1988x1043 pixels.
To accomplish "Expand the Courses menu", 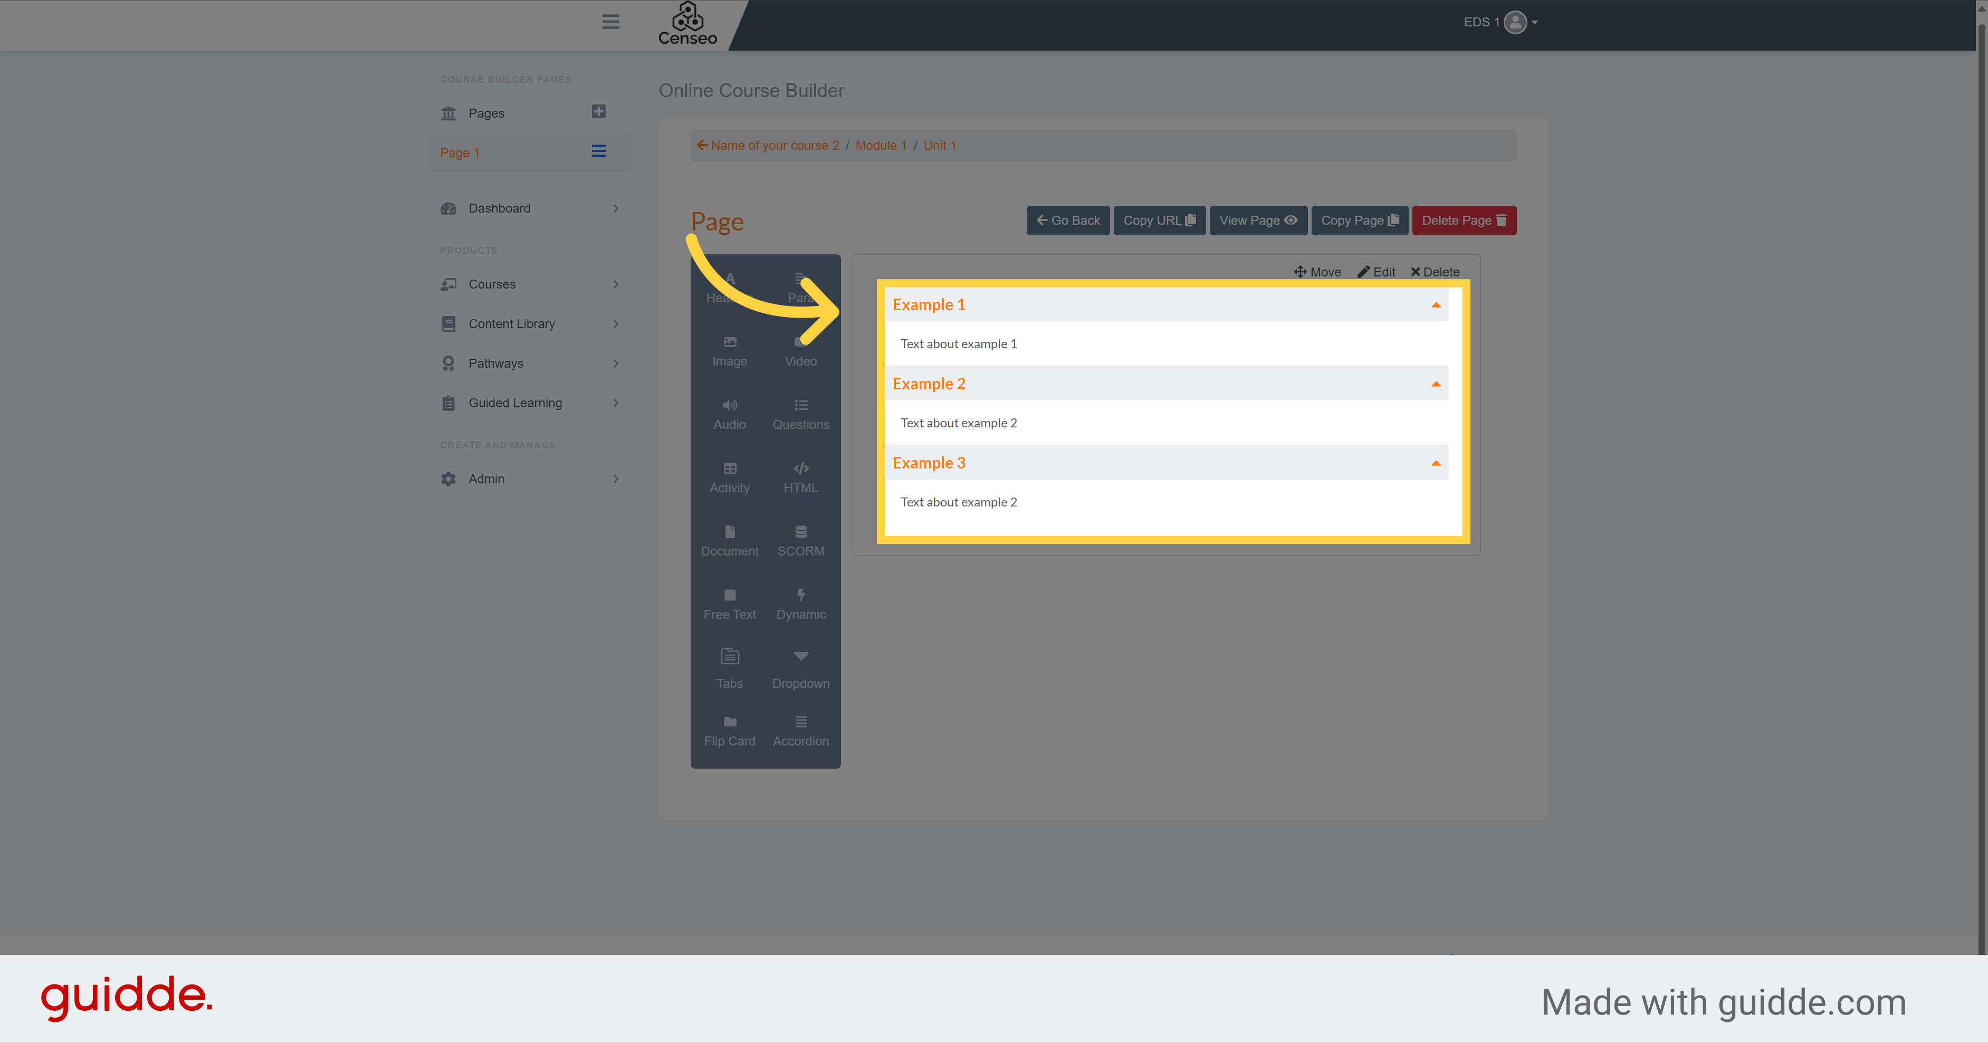I will coord(529,284).
